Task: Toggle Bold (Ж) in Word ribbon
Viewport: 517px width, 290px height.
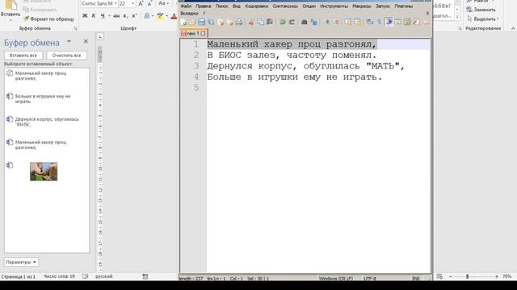Action: 85,16
